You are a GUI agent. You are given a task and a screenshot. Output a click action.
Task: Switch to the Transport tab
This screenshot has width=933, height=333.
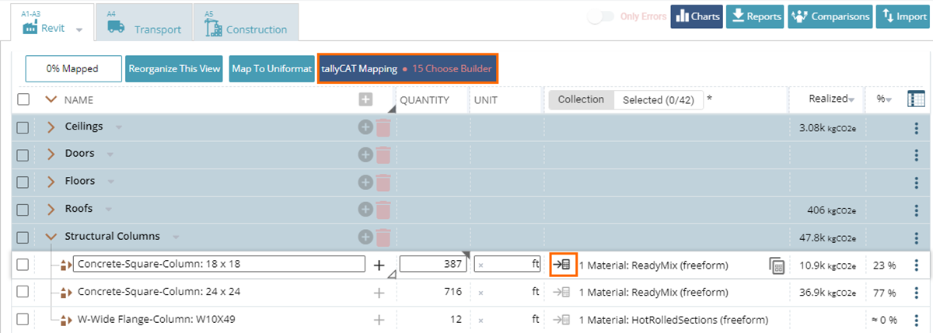pos(145,23)
